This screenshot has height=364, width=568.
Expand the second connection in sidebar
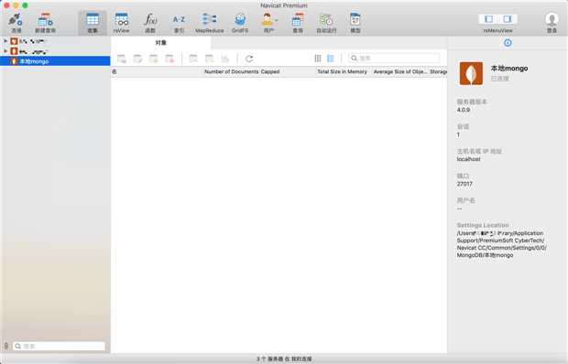coord(5,51)
